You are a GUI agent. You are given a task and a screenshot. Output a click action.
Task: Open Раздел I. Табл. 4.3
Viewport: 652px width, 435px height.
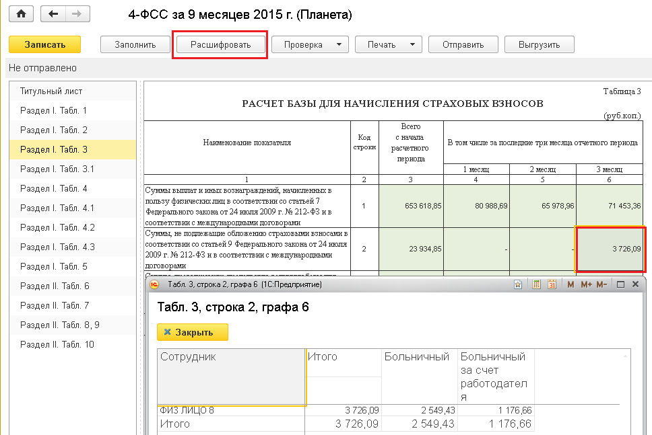pos(73,247)
